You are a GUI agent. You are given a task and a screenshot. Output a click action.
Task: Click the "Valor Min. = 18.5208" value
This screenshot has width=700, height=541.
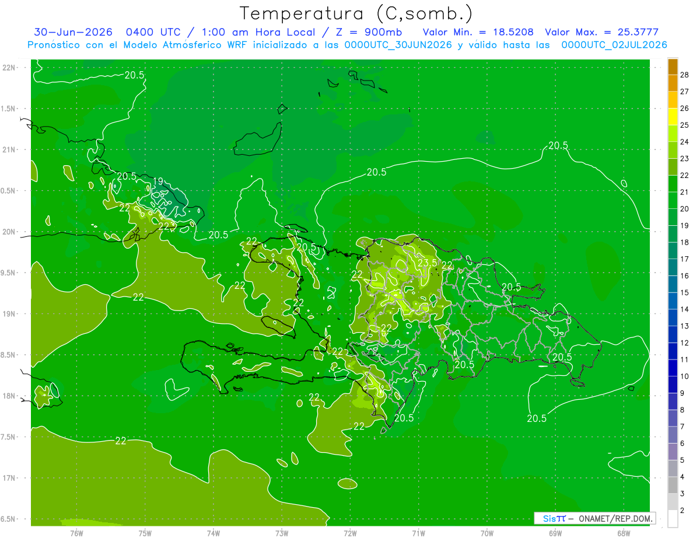click(x=478, y=32)
